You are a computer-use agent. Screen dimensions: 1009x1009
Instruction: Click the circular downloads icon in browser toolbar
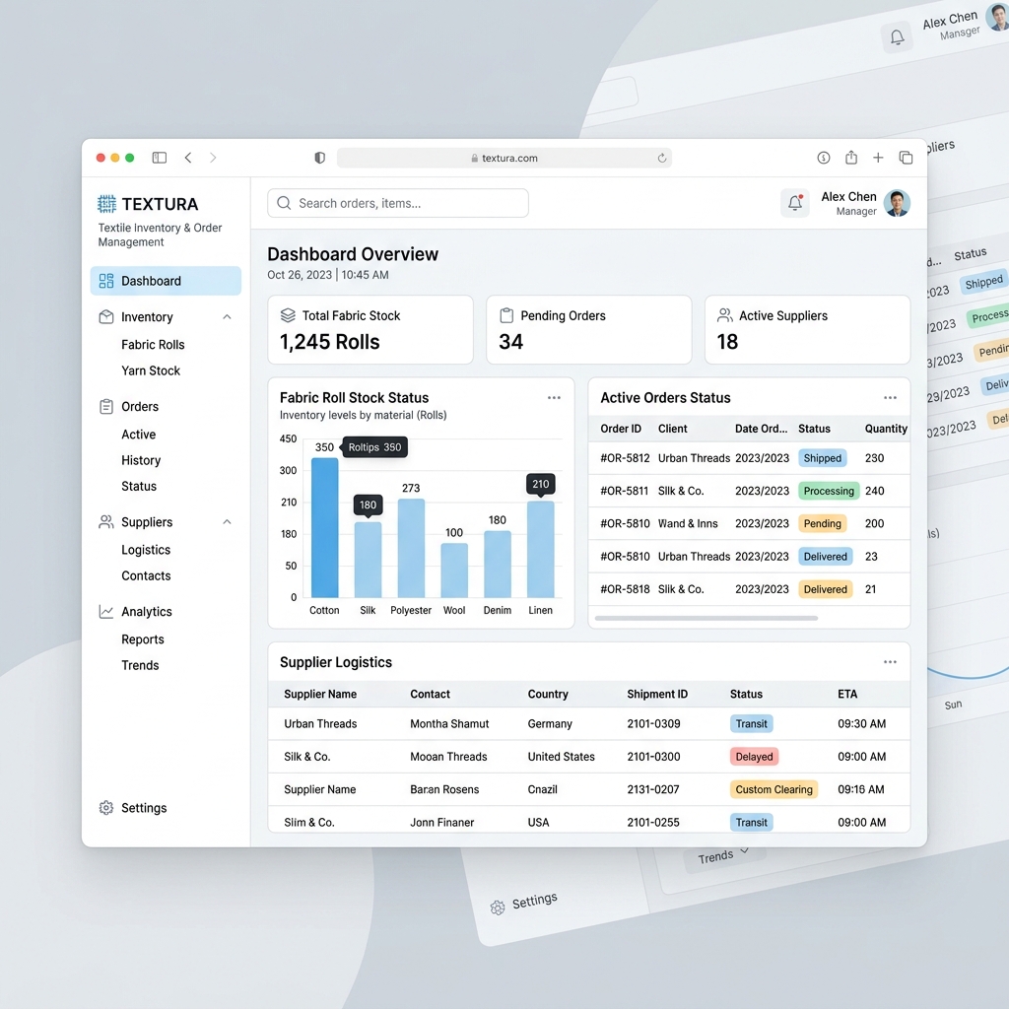tap(824, 158)
